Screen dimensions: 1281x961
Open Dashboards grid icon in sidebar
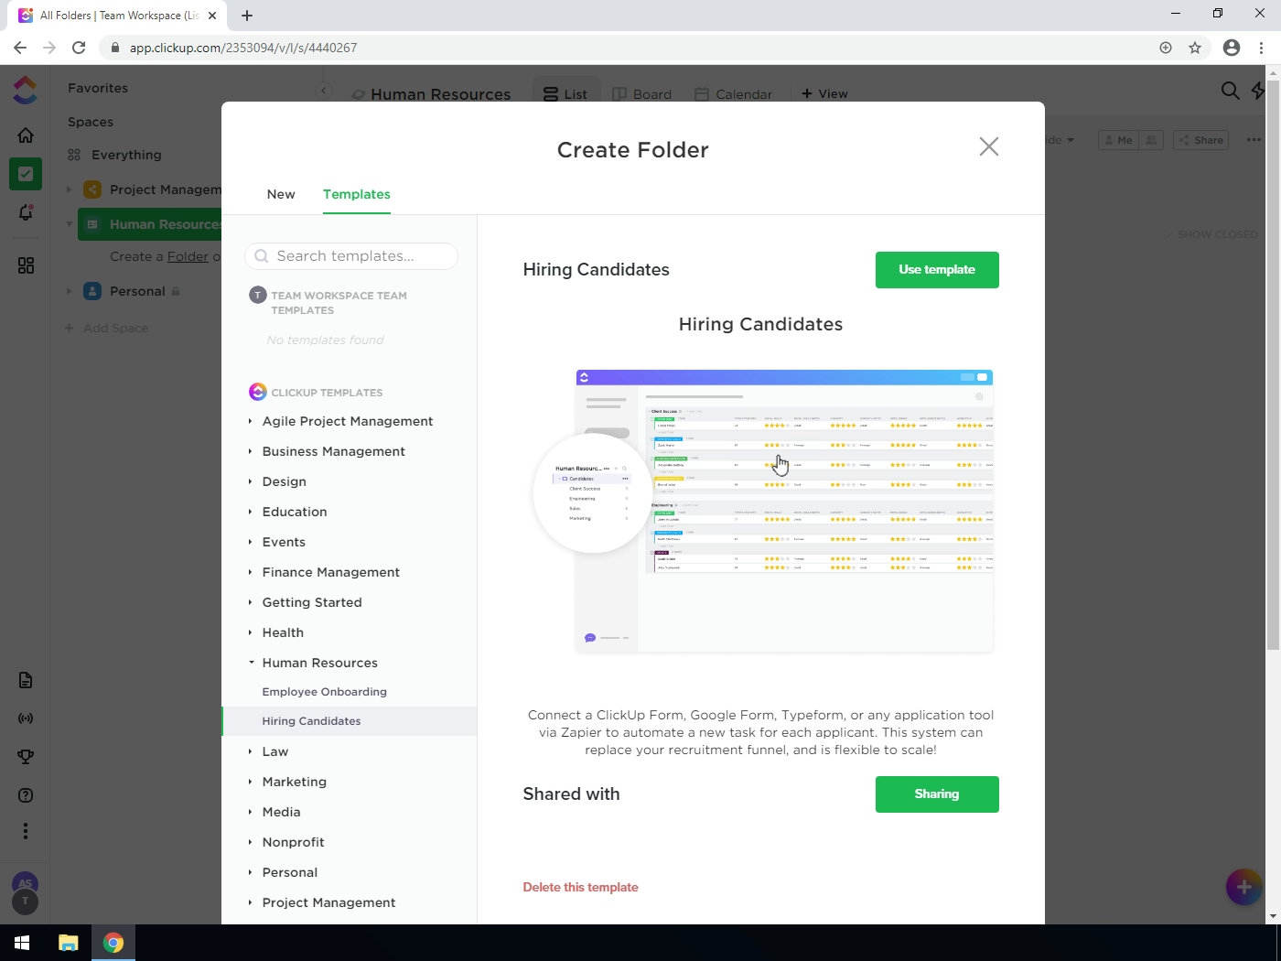(x=26, y=265)
